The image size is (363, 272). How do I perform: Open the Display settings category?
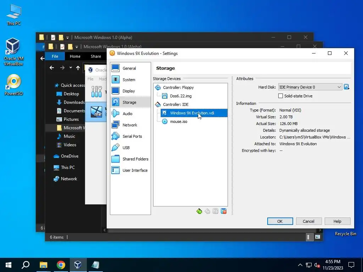pyautogui.click(x=130, y=91)
